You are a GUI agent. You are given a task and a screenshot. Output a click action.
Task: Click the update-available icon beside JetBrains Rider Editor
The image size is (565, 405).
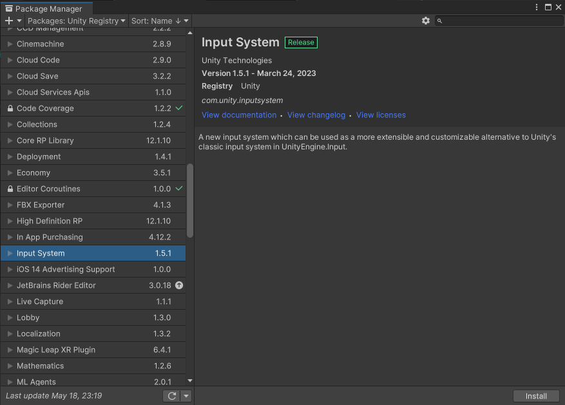click(179, 285)
